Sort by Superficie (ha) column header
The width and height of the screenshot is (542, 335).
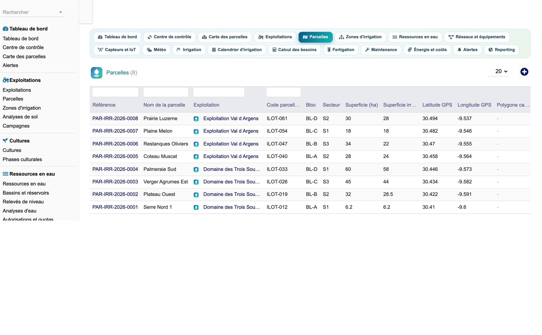click(362, 105)
